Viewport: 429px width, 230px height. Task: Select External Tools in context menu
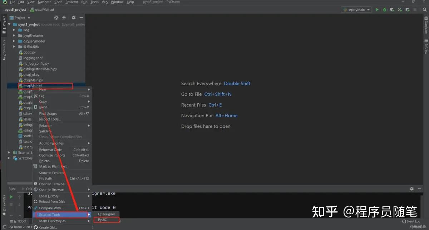click(x=62, y=215)
